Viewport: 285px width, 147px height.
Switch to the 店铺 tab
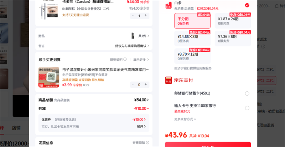[16, 128]
